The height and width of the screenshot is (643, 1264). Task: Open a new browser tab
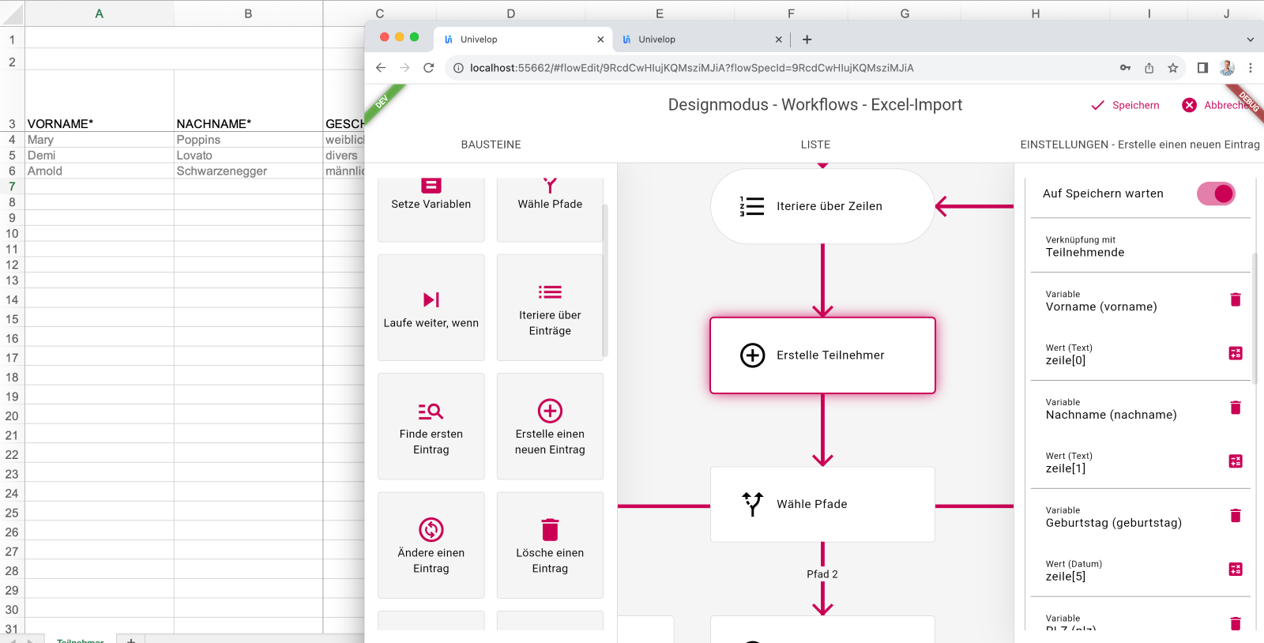point(807,39)
